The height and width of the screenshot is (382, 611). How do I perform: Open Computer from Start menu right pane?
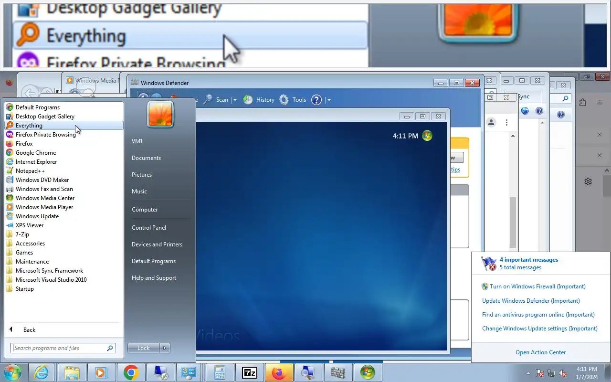click(145, 210)
